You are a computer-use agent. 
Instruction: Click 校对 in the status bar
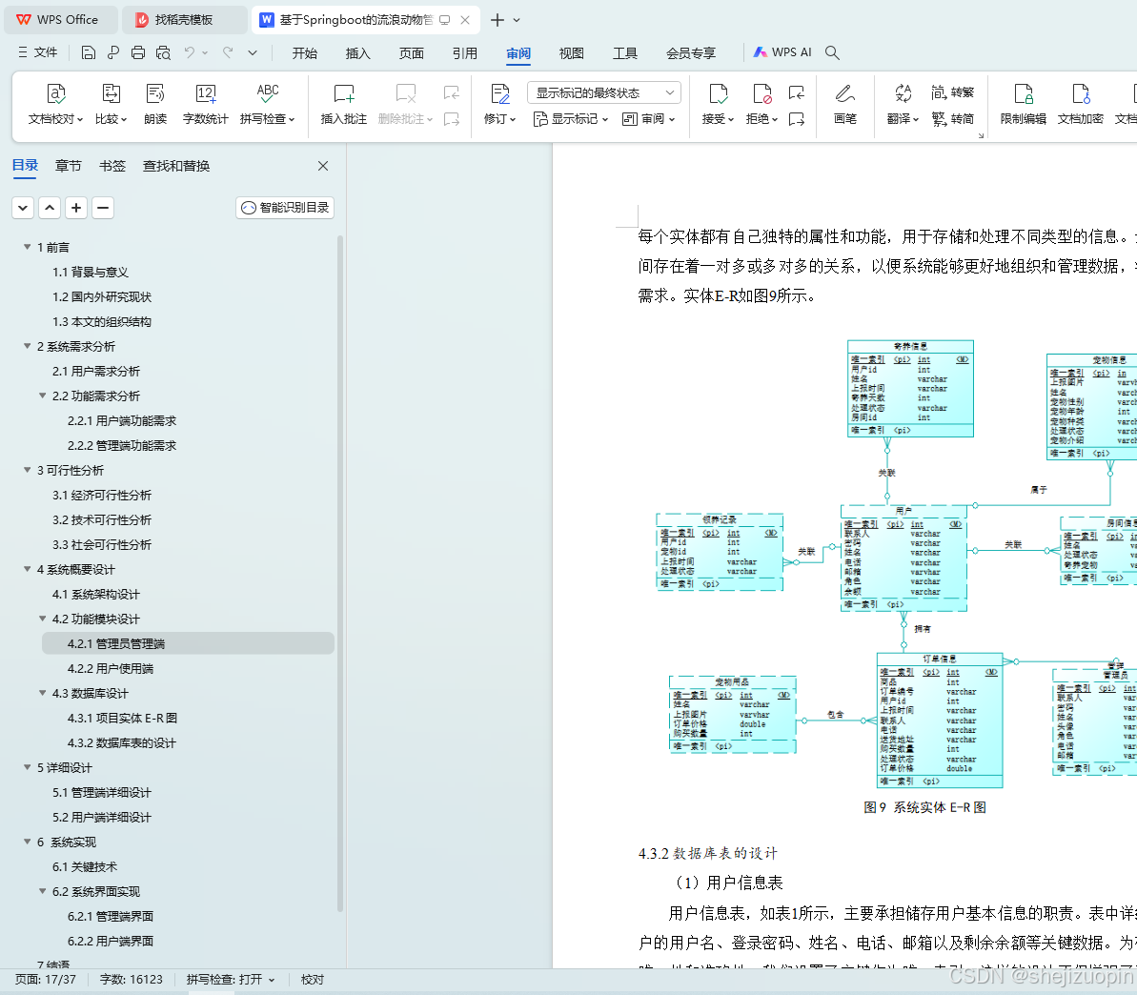(x=313, y=979)
